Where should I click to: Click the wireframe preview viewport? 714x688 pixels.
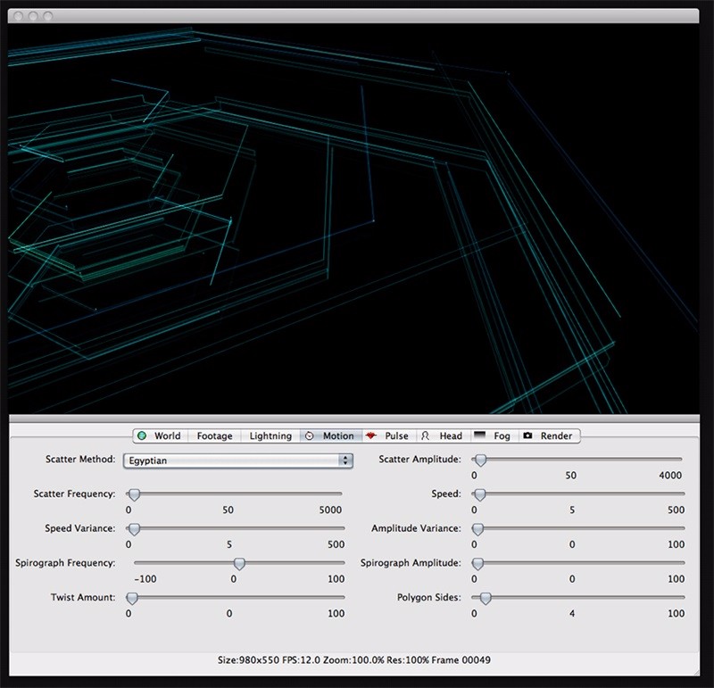[x=353, y=219]
